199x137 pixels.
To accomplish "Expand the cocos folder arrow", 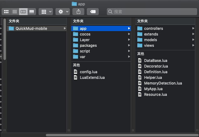I will 129,34.
